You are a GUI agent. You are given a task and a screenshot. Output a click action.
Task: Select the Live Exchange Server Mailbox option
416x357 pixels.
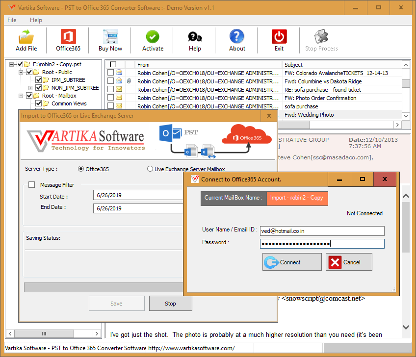pos(150,169)
